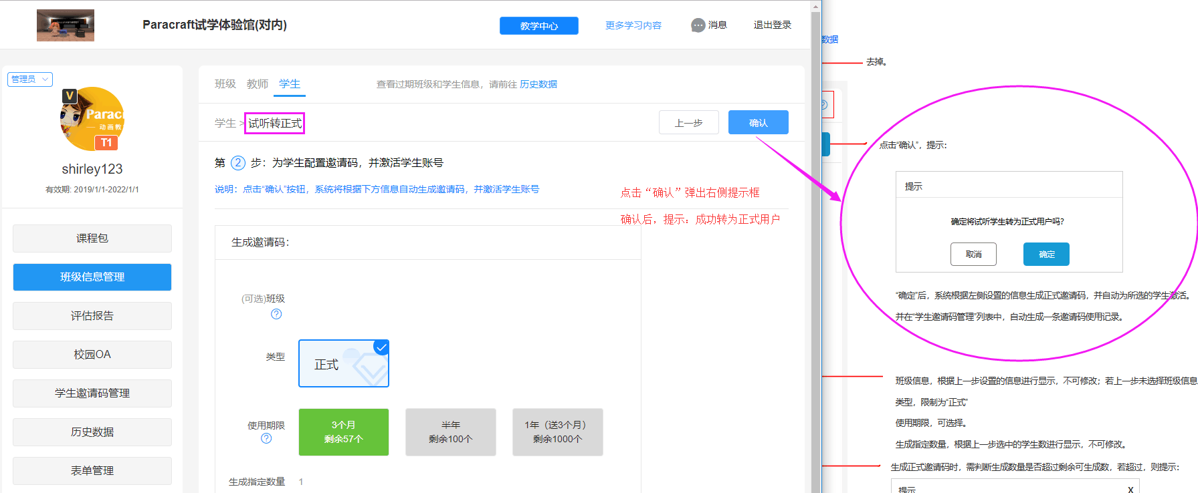Click the Paracraft logo thumbnail in header
This screenshot has height=493, width=1198.
point(66,25)
